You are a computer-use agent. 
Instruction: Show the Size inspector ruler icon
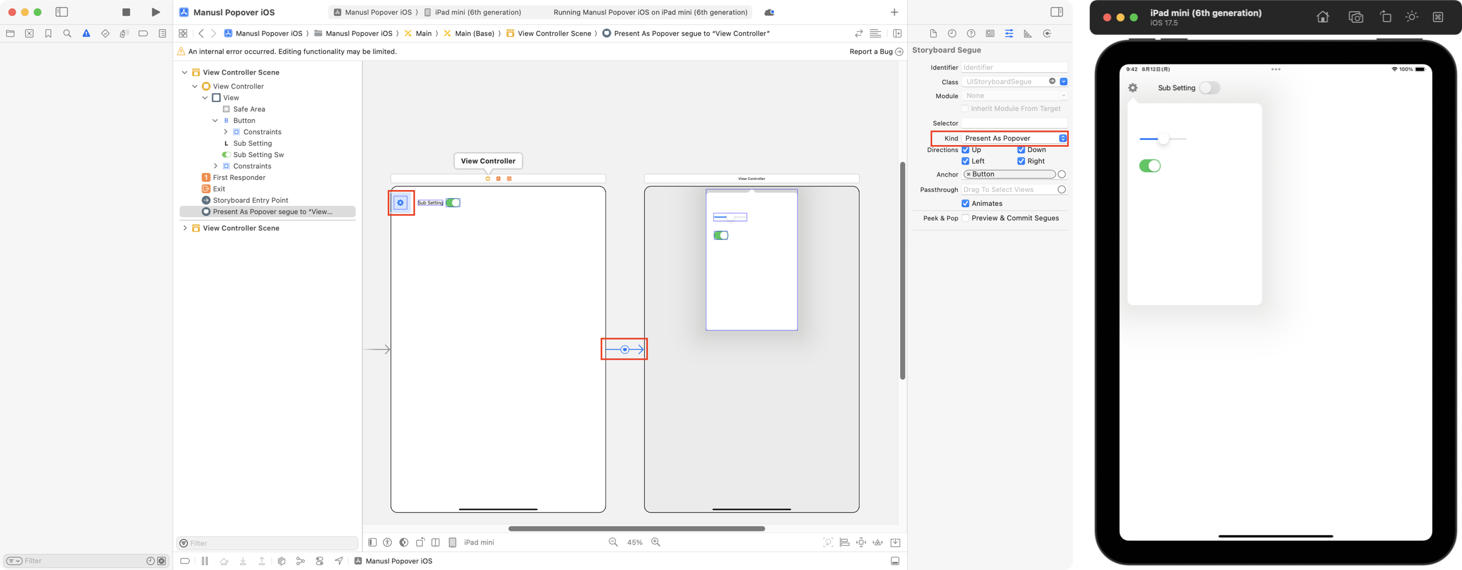coord(1028,34)
